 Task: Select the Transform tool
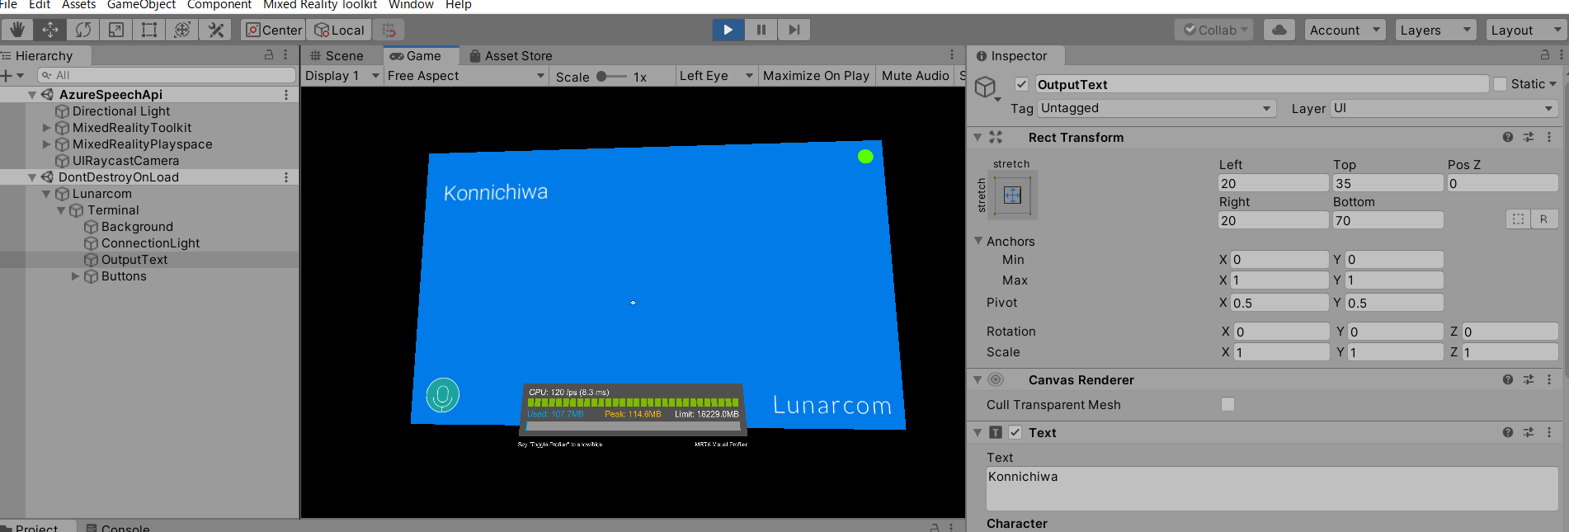(182, 30)
